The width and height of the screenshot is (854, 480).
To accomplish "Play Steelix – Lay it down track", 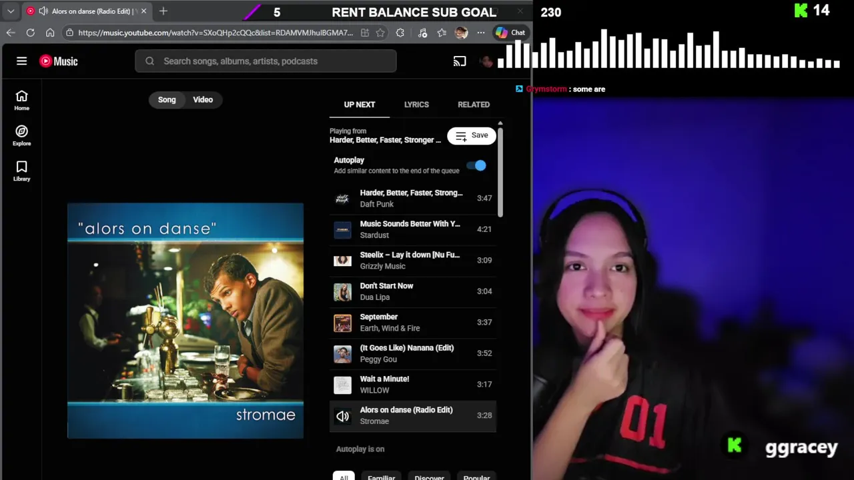I will 413,260.
